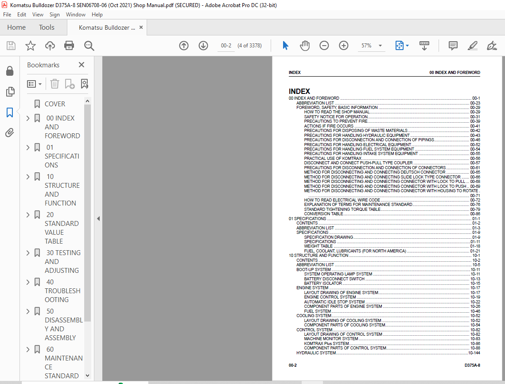This screenshot has height=384, width=505.
Task: Choose the Selection arrow tool
Action: 285,46
